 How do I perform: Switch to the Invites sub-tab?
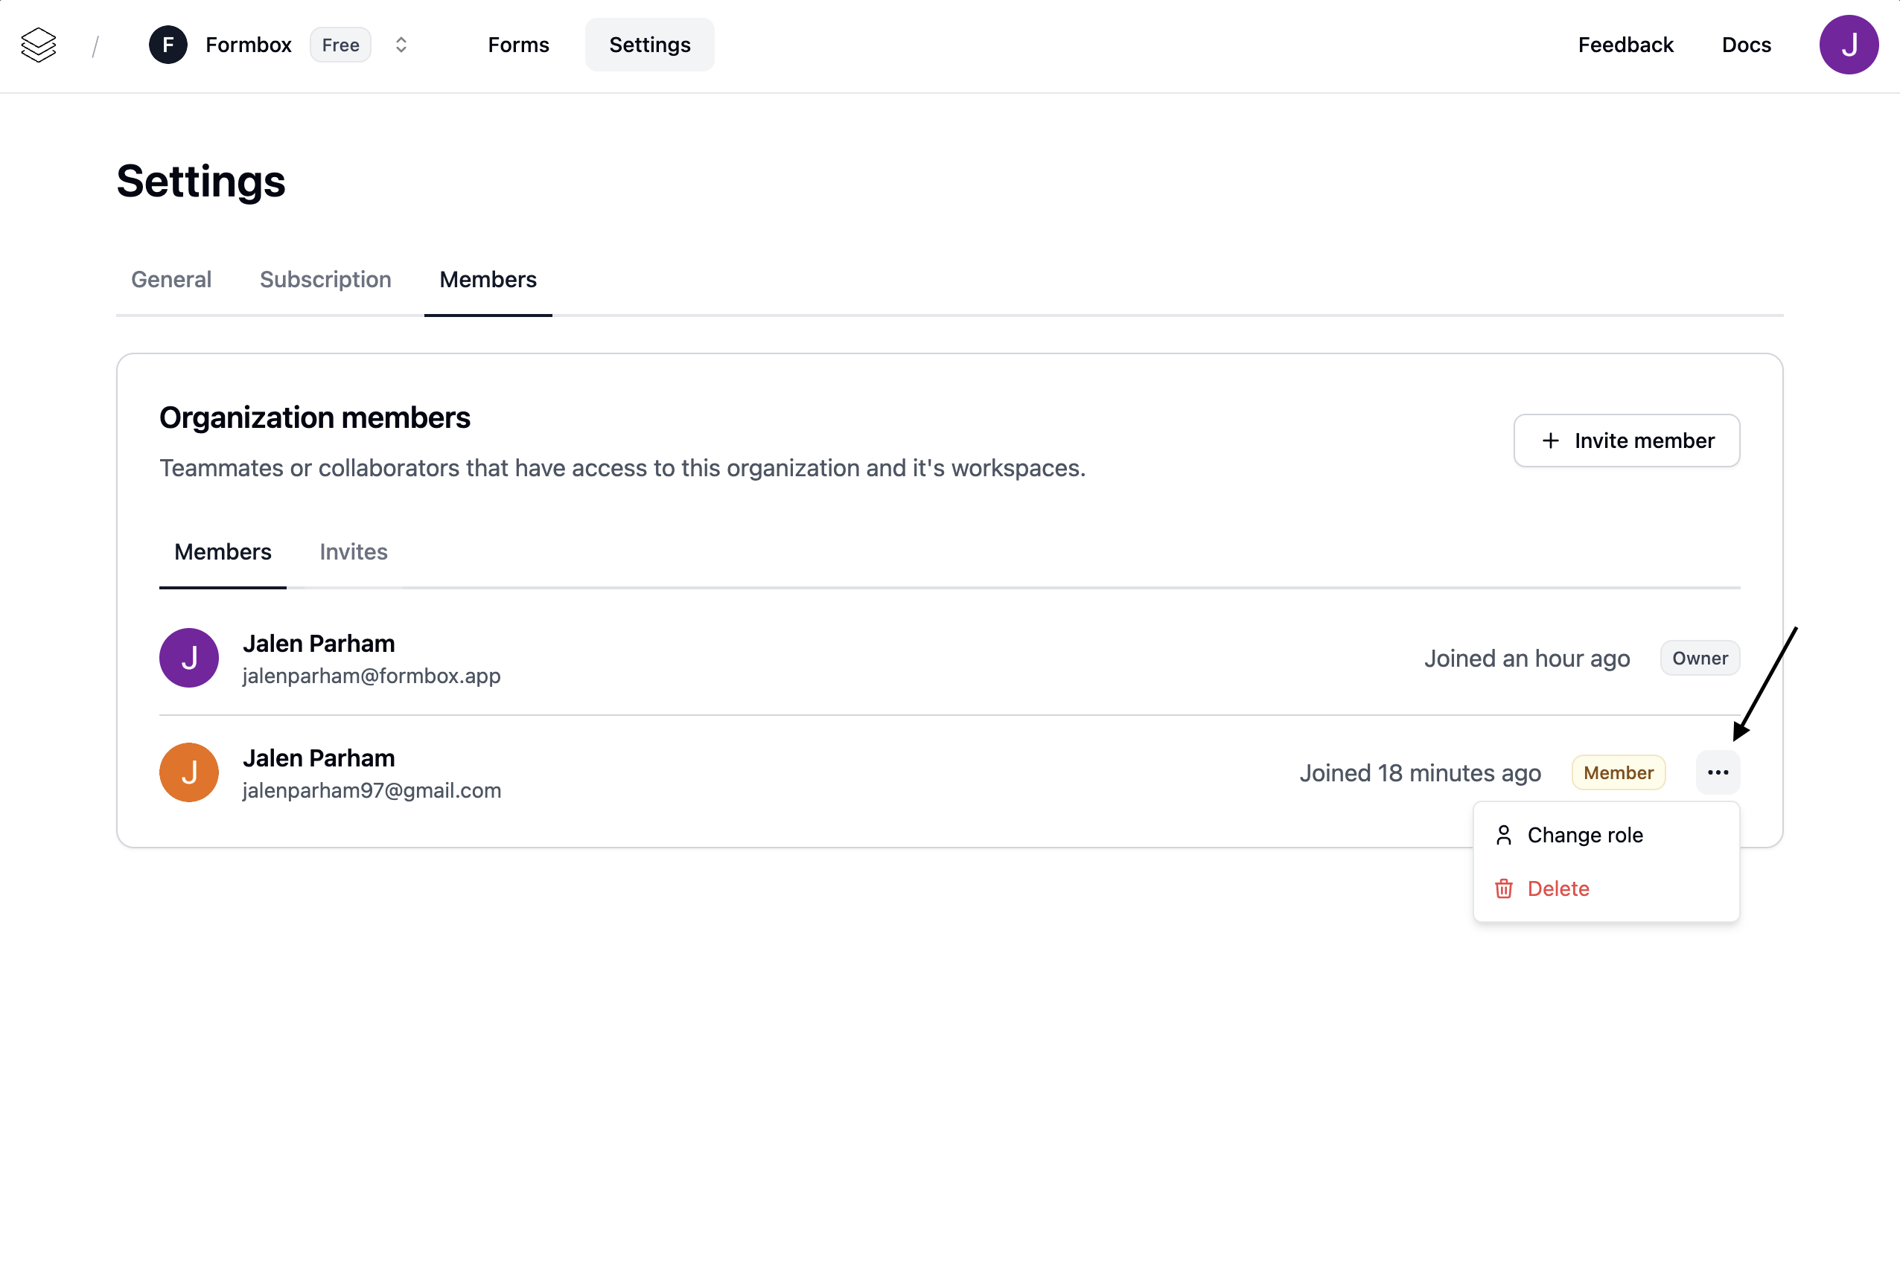point(354,551)
